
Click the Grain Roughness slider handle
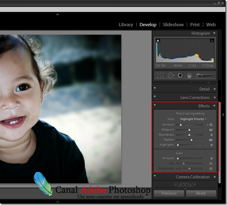tap(189, 168)
